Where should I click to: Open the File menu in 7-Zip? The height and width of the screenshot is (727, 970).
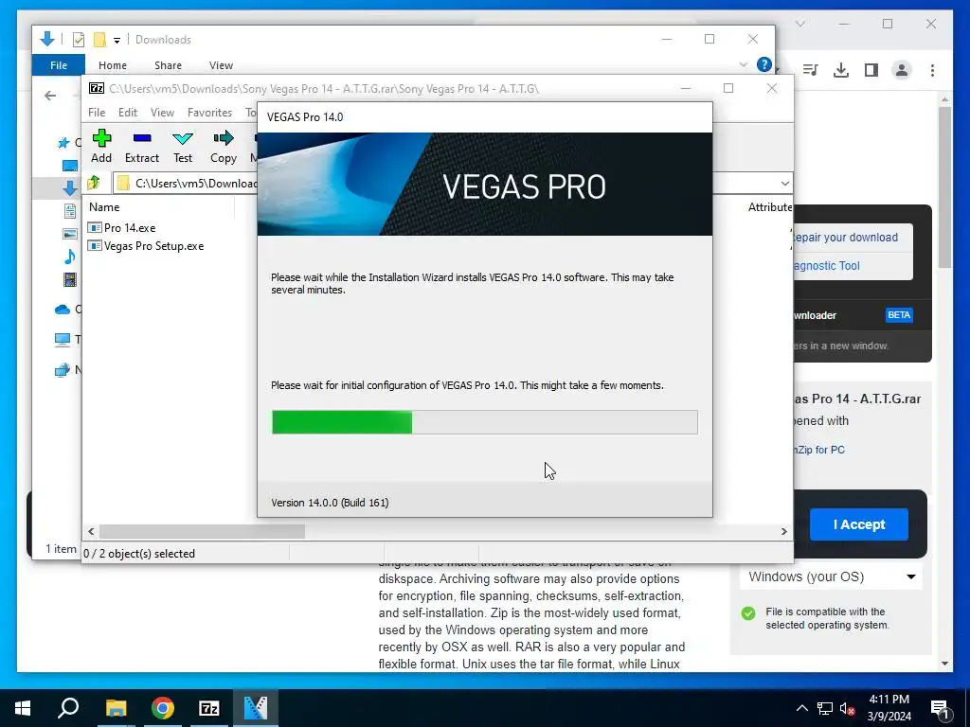coord(97,113)
